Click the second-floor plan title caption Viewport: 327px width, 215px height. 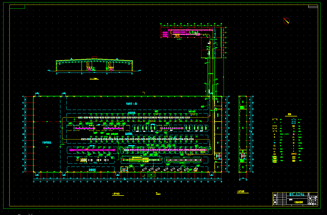(243, 192)
